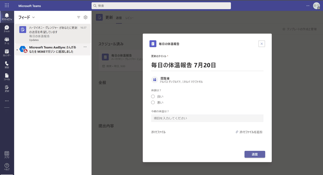Open the Updates (更新) sidebar icon
The height and width of the screenshot is (175, 323).
[7, 89]
